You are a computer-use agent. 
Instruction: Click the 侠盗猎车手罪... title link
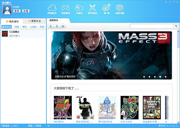click(151, 122)
